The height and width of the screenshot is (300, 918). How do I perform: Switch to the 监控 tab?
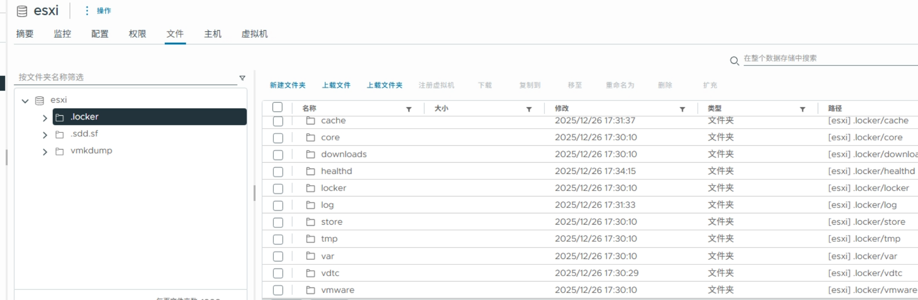point(62,34)
